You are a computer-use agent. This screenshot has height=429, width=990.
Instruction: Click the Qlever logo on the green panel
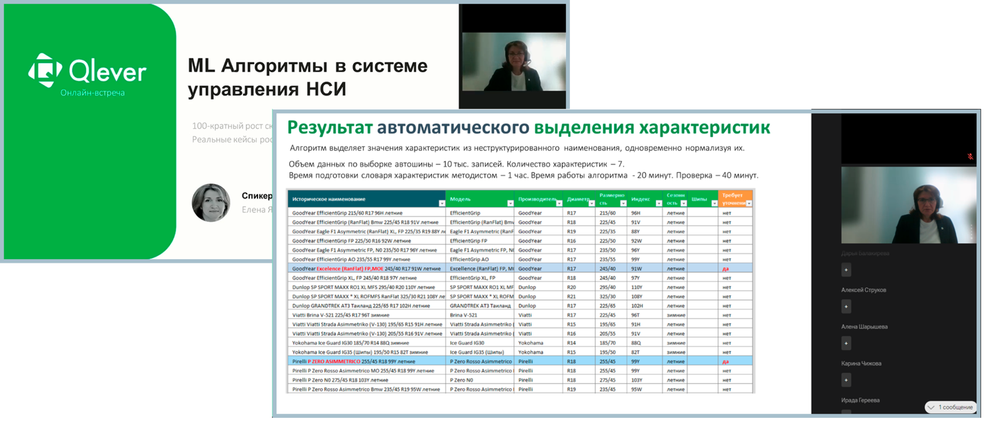[87, 71]
